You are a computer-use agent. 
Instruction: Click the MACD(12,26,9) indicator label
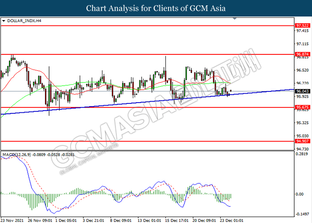(x=17, y=155)
